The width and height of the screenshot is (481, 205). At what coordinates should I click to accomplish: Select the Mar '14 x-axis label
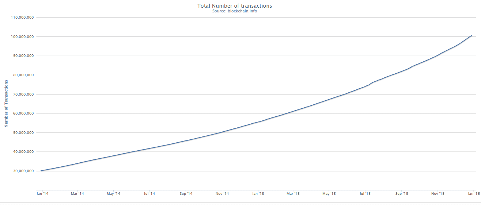pos(77,193)
